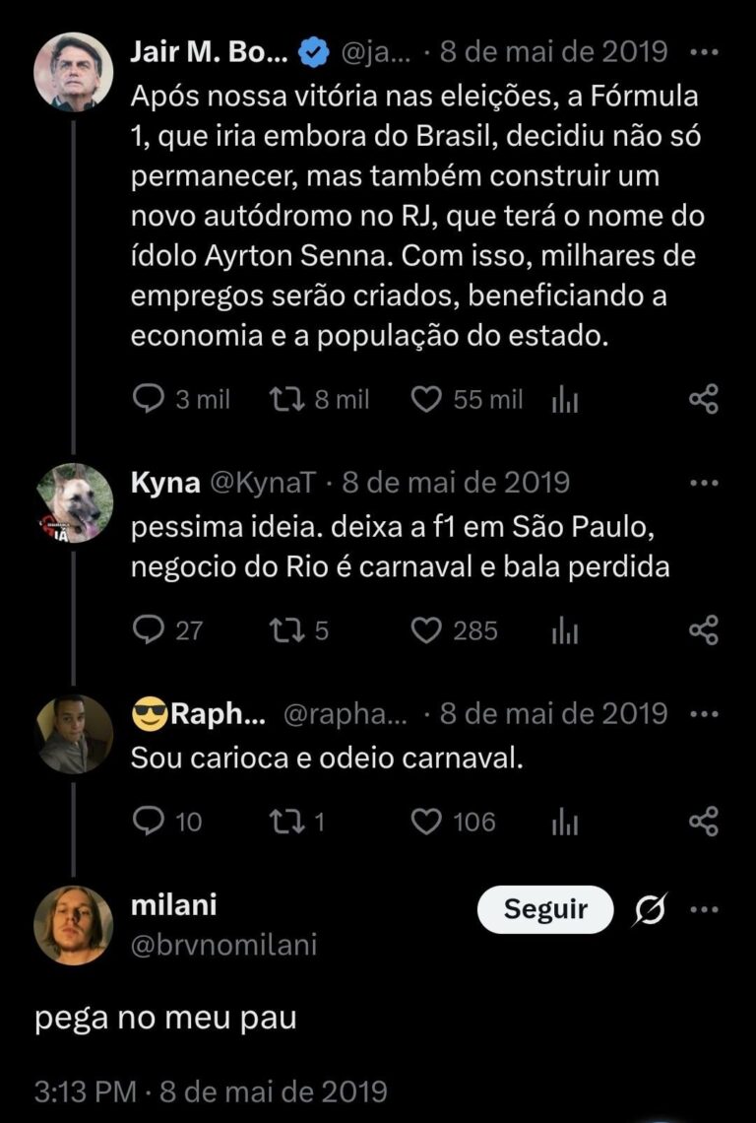Viewport: 756px width, 1123px height.
Task: Retweet the tweet with 8 mil retweets
Action: coord(284,398)
